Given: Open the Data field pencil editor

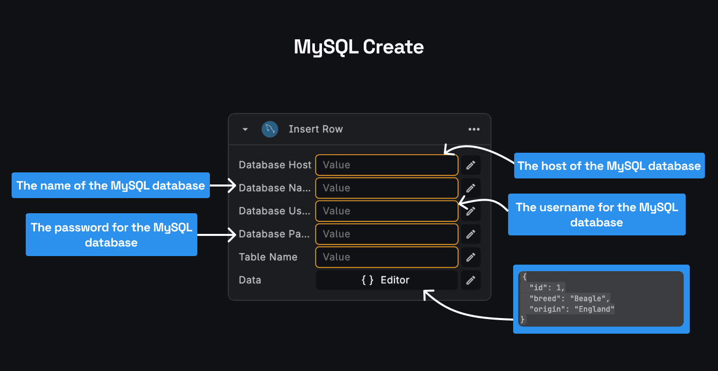Looking at the screenshot, I should (x=470, y=280).
